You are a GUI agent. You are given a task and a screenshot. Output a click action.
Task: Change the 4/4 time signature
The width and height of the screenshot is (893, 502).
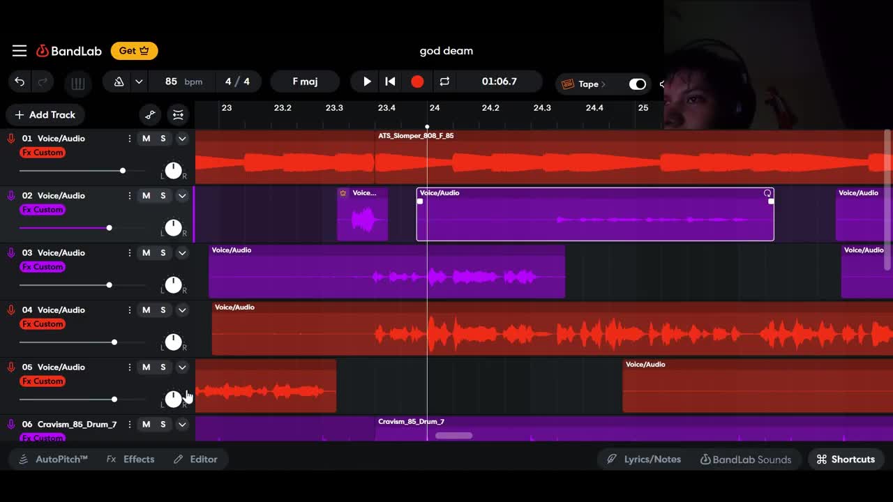[237, 82]
